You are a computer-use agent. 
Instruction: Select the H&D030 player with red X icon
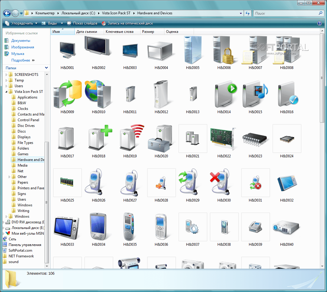(220, 182)
